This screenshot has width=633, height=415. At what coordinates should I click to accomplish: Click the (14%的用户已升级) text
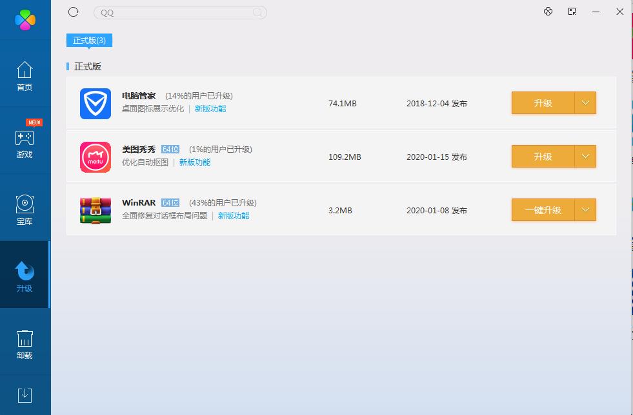pyautogui.click(x=199, y=95)
